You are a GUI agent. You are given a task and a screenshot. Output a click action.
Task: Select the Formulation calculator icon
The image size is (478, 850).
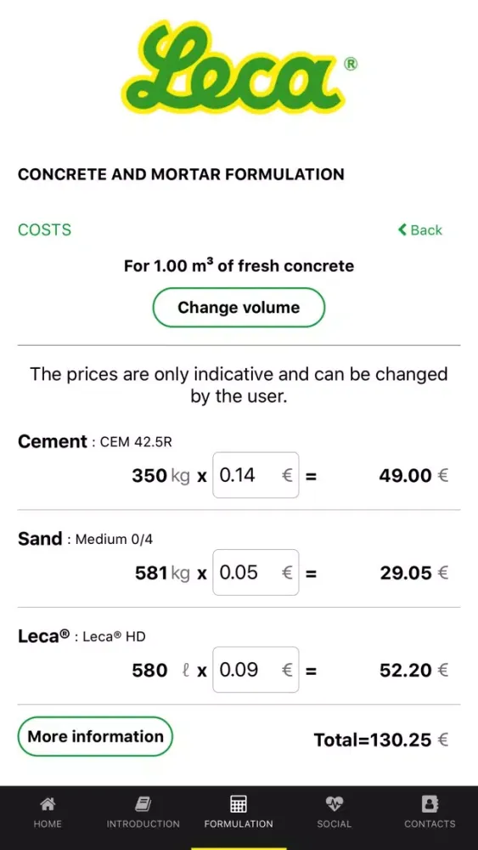(x=239, y=803)
